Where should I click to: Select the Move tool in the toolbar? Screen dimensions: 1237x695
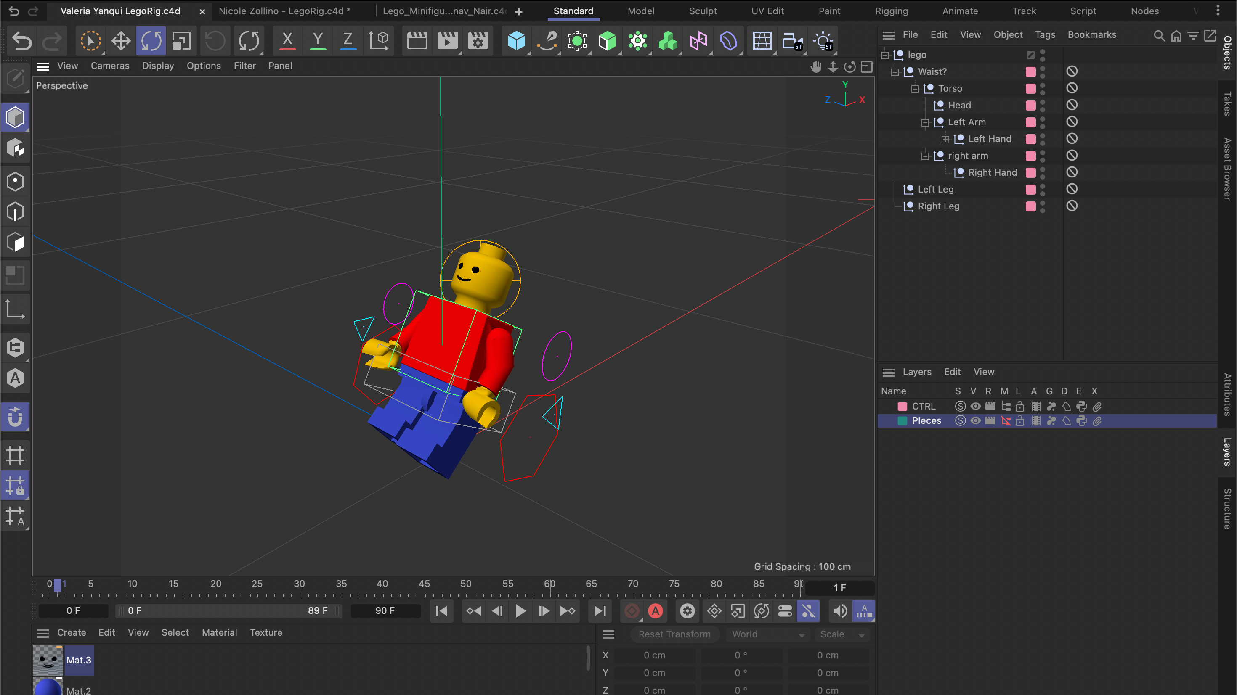(120, 41)
